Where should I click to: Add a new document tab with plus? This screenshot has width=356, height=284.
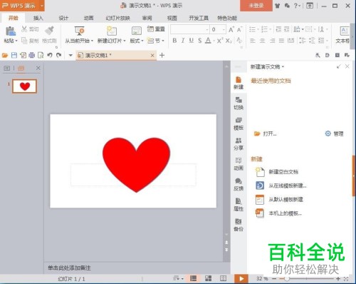(162, 56)
